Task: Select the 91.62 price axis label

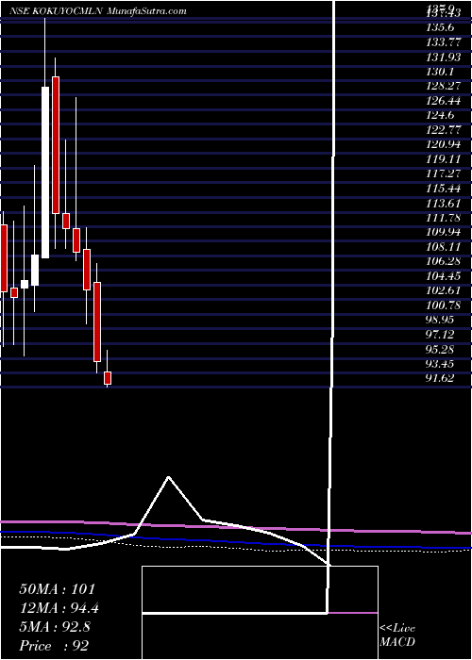Action: [441, 378]
